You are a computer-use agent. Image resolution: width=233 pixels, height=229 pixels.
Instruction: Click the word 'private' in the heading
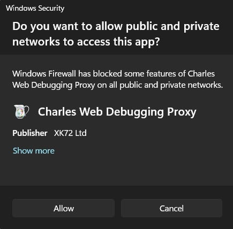(x=201, y=27)
